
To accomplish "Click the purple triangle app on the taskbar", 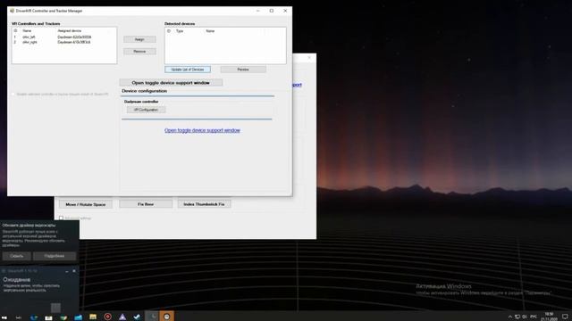I will [122, 317].
